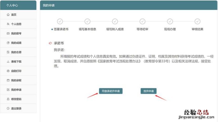
Task: Open 个人信息 in the sidebar
Action: (x=18, y=24)
